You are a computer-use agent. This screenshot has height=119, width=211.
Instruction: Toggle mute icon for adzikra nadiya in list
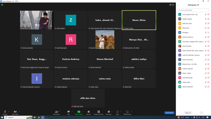coord(206,19)
